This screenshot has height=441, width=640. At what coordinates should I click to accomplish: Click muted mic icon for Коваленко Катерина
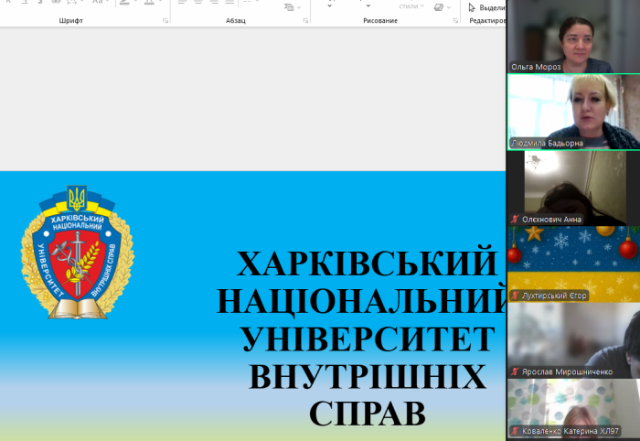(515, 431)
